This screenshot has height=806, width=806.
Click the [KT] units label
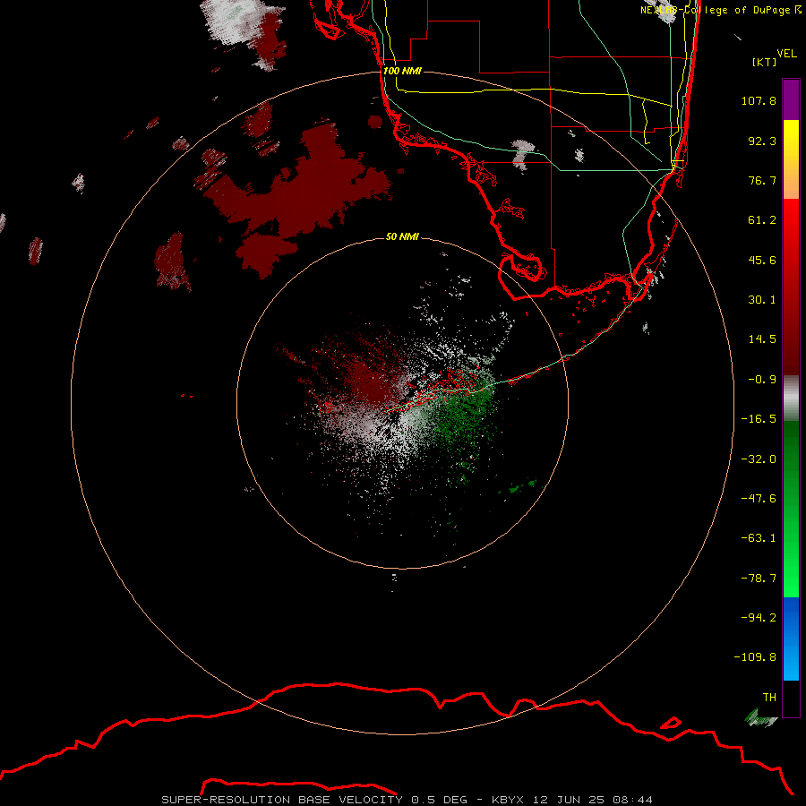(x=765, y=62)
